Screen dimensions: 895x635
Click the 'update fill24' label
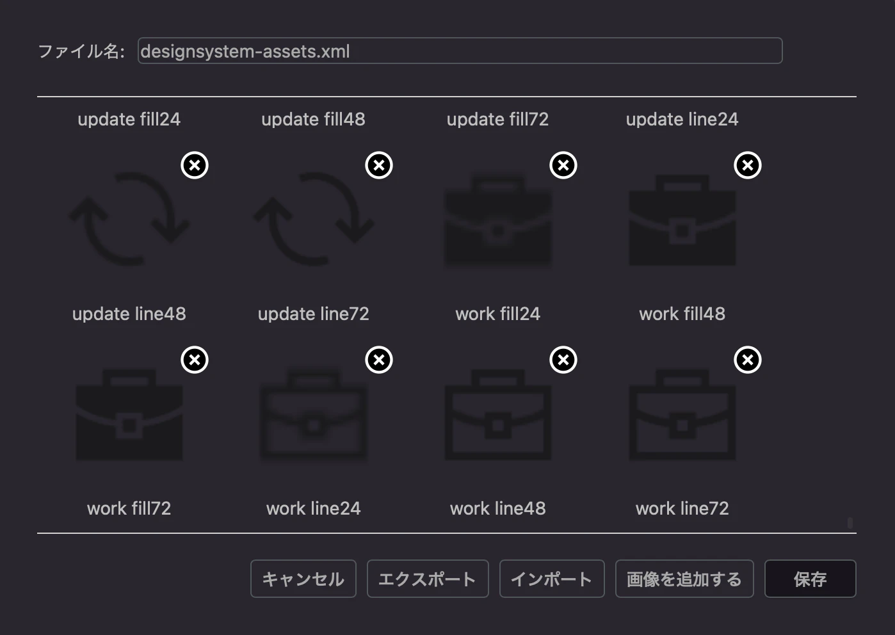pyautogui.click(x=129, y=119)
